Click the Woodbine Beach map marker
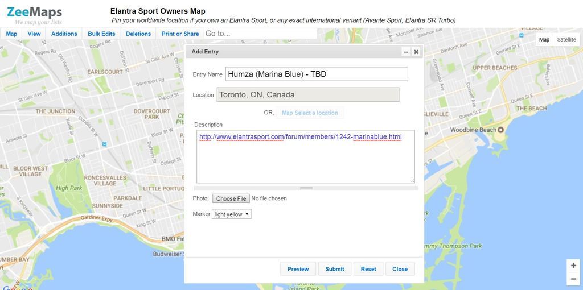Image resolution: width=583 pixels, height=290 pixels. coord(500,130)
